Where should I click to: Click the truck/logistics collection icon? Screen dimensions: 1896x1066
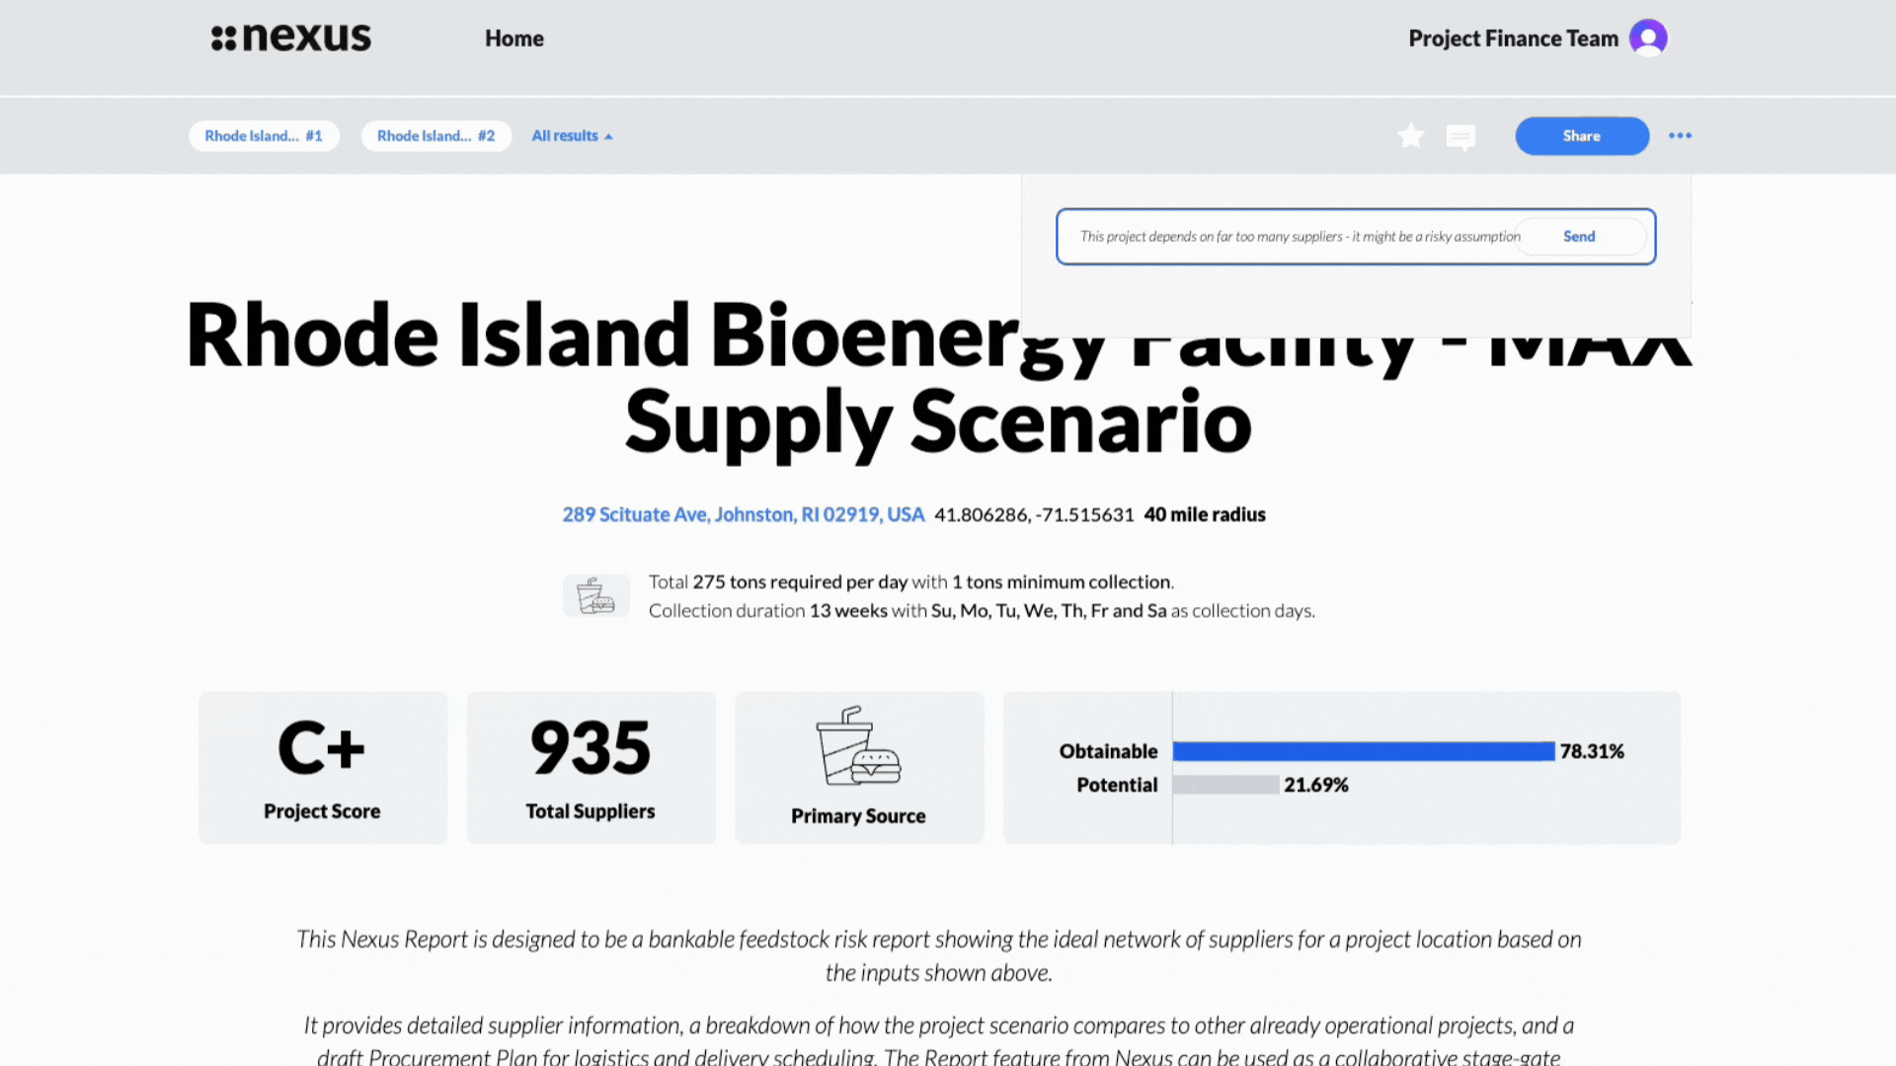point(595,595)
